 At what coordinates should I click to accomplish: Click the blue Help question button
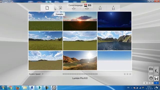(156, 83)
